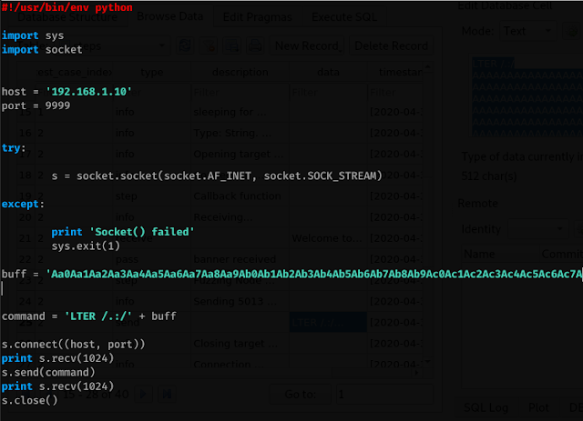583x421 pixels.
Task: Click the print icon in DB Browser toolbar
Action: pos(255,46)
